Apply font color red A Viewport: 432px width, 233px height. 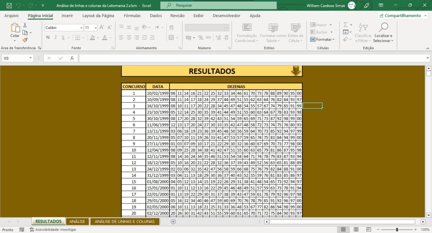105,37
